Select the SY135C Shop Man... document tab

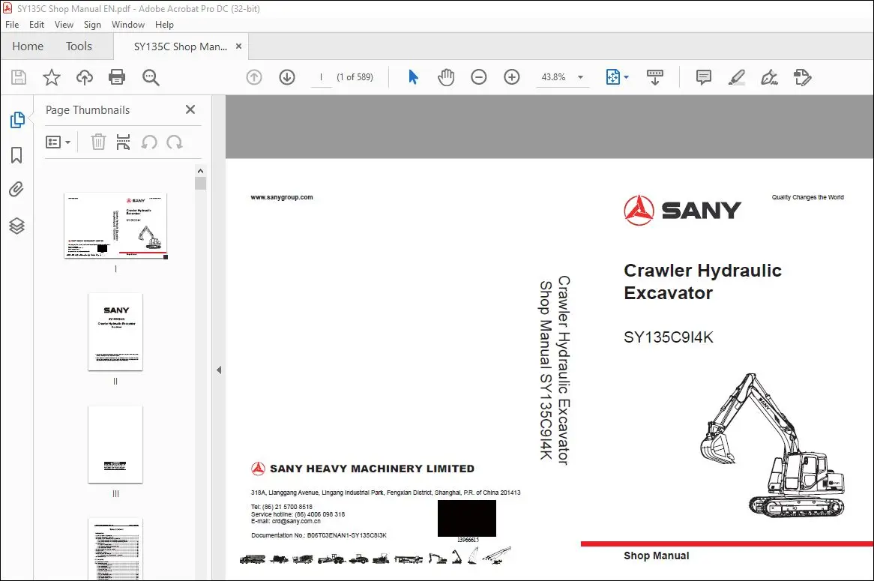pyautogui.click(x=180, y=46)
